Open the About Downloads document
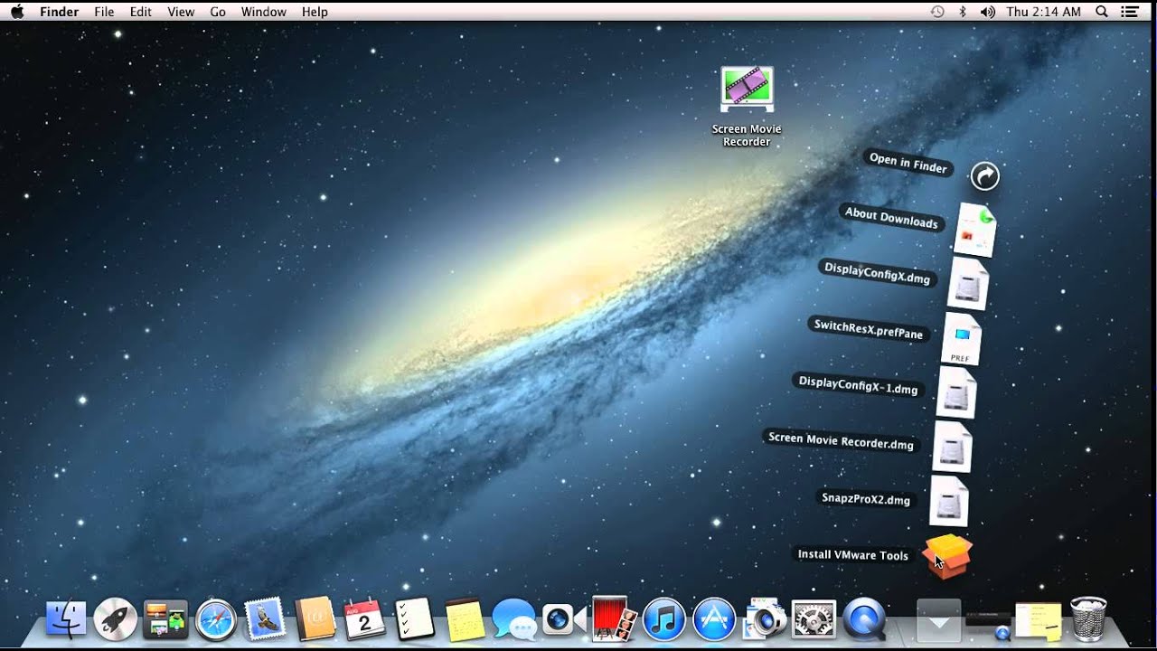Viewport: 1157px width, 651px height. pos(975,230)
